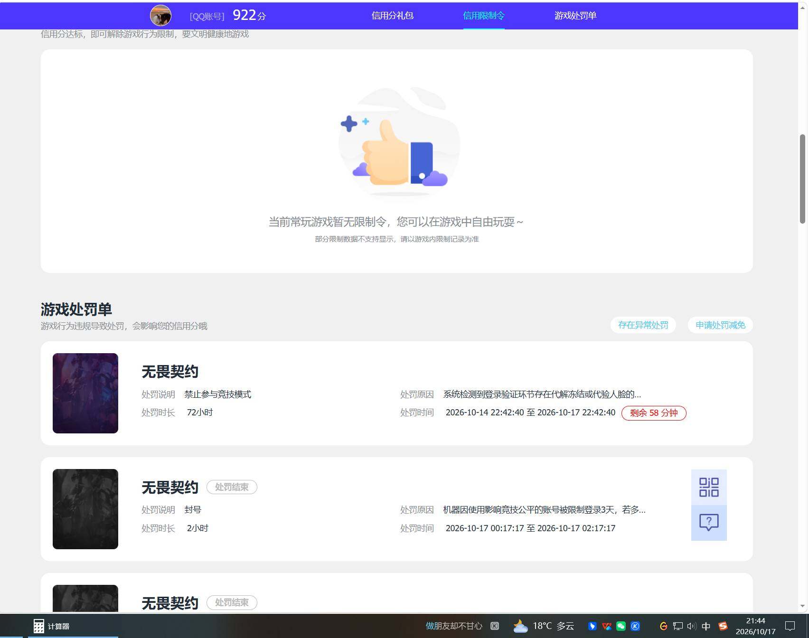Click the 剩余 58 分钟 badge
809x638 pixels.
[x=654, y=413]
